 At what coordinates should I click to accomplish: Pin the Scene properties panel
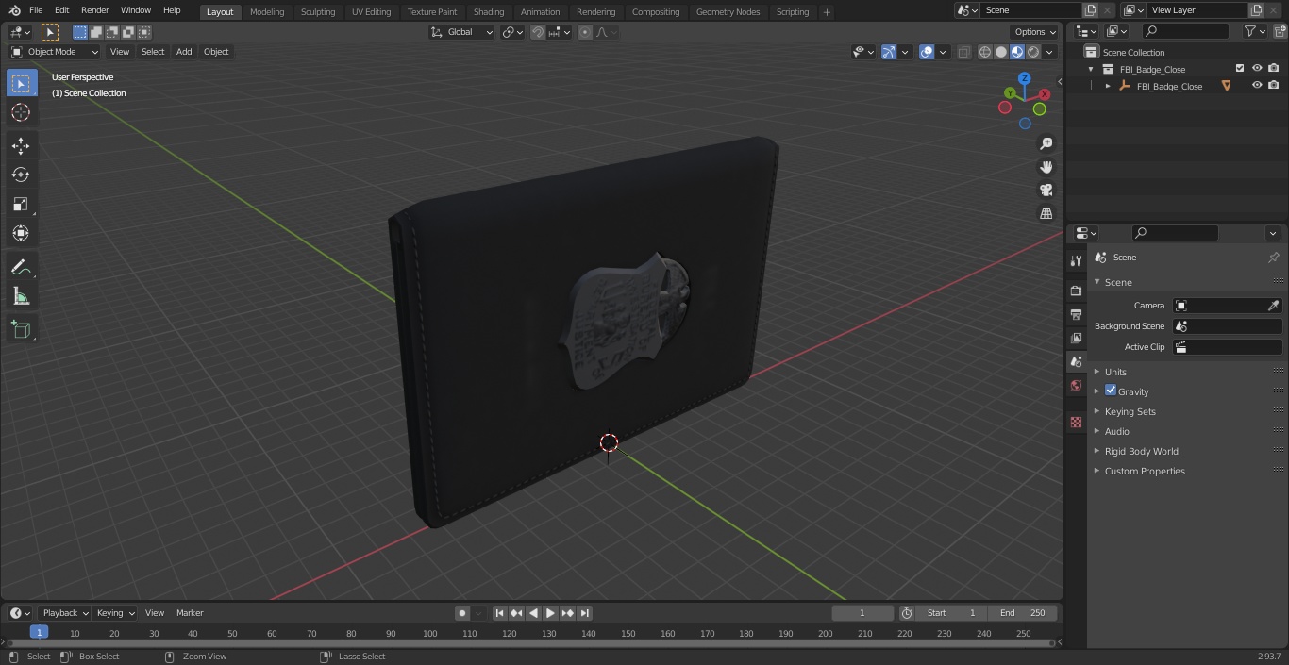(1273, 258)
